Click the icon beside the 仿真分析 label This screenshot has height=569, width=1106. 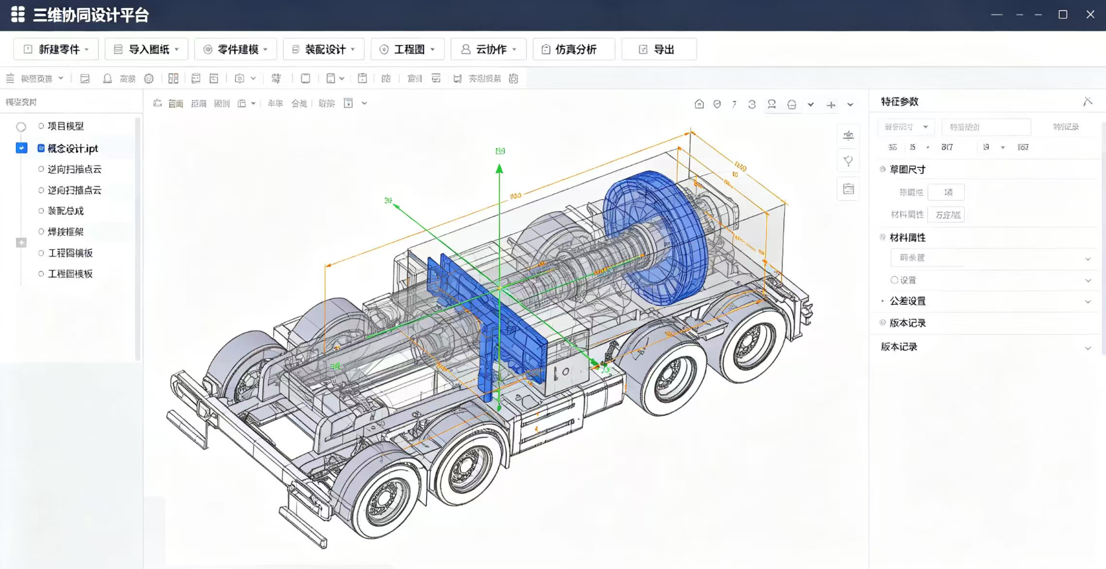pos(546,49)
